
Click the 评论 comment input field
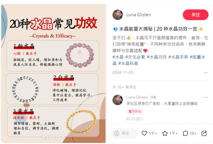coord(124,133)
